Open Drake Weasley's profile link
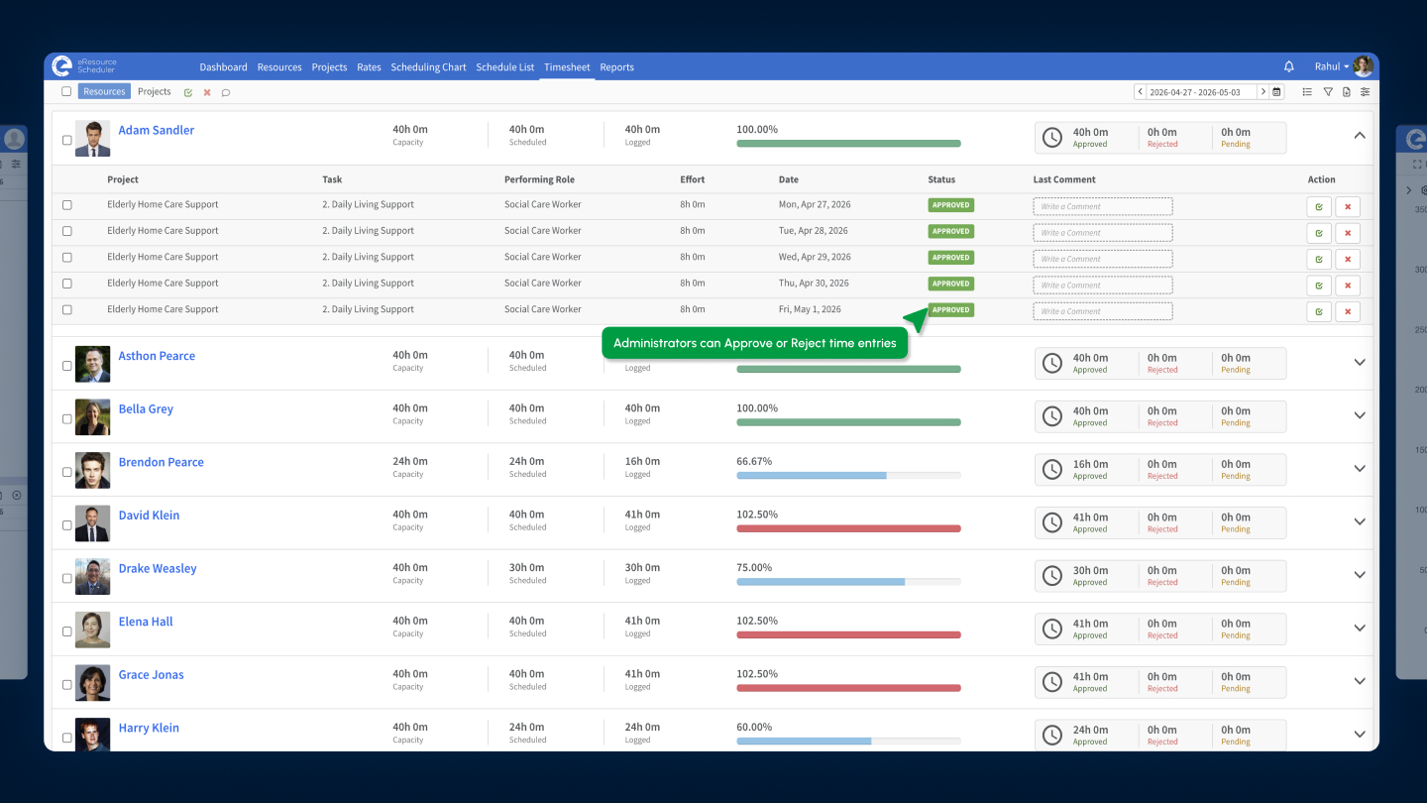 coord(158,568)
